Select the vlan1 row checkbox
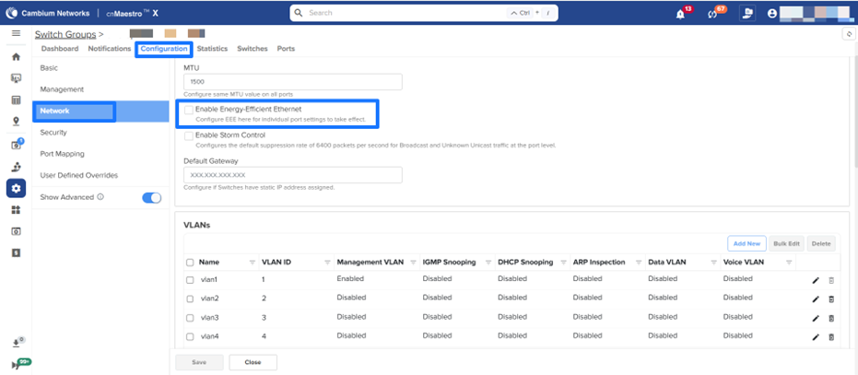Image resolution: width=858 pixels, height=375 pixels. click(190, 279)
